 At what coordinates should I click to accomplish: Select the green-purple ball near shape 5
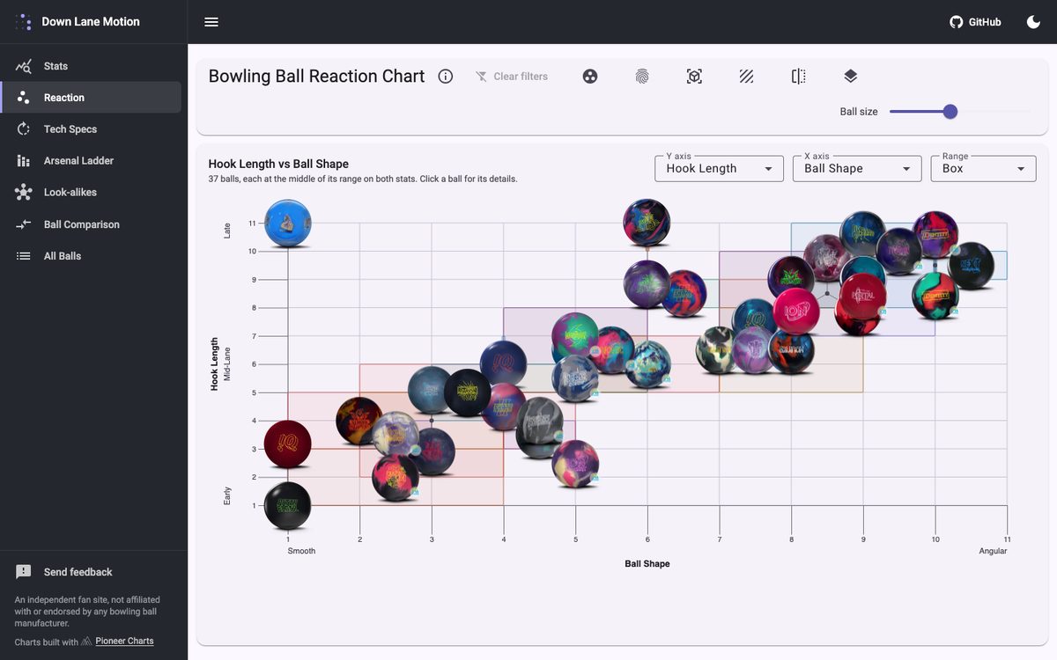(x=575, y=336)
